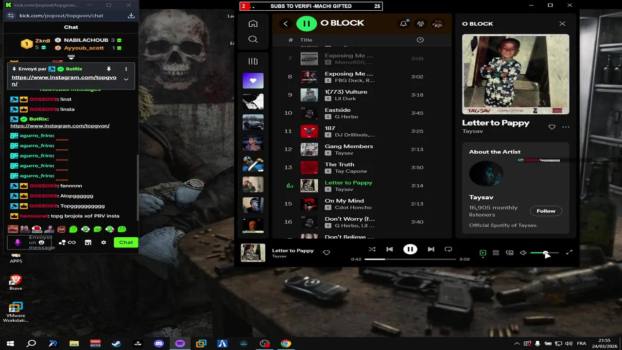Install Kick popout app icon in address bar

[x=131, y=16]
